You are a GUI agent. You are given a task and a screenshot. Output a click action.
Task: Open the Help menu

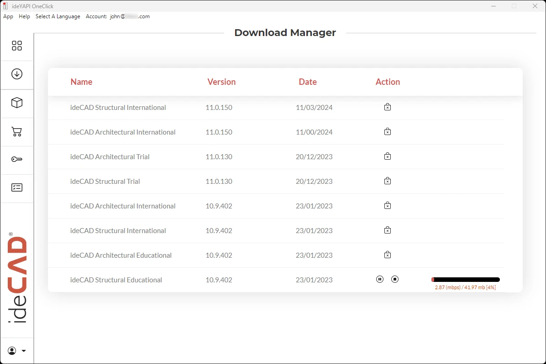(24, 16)
